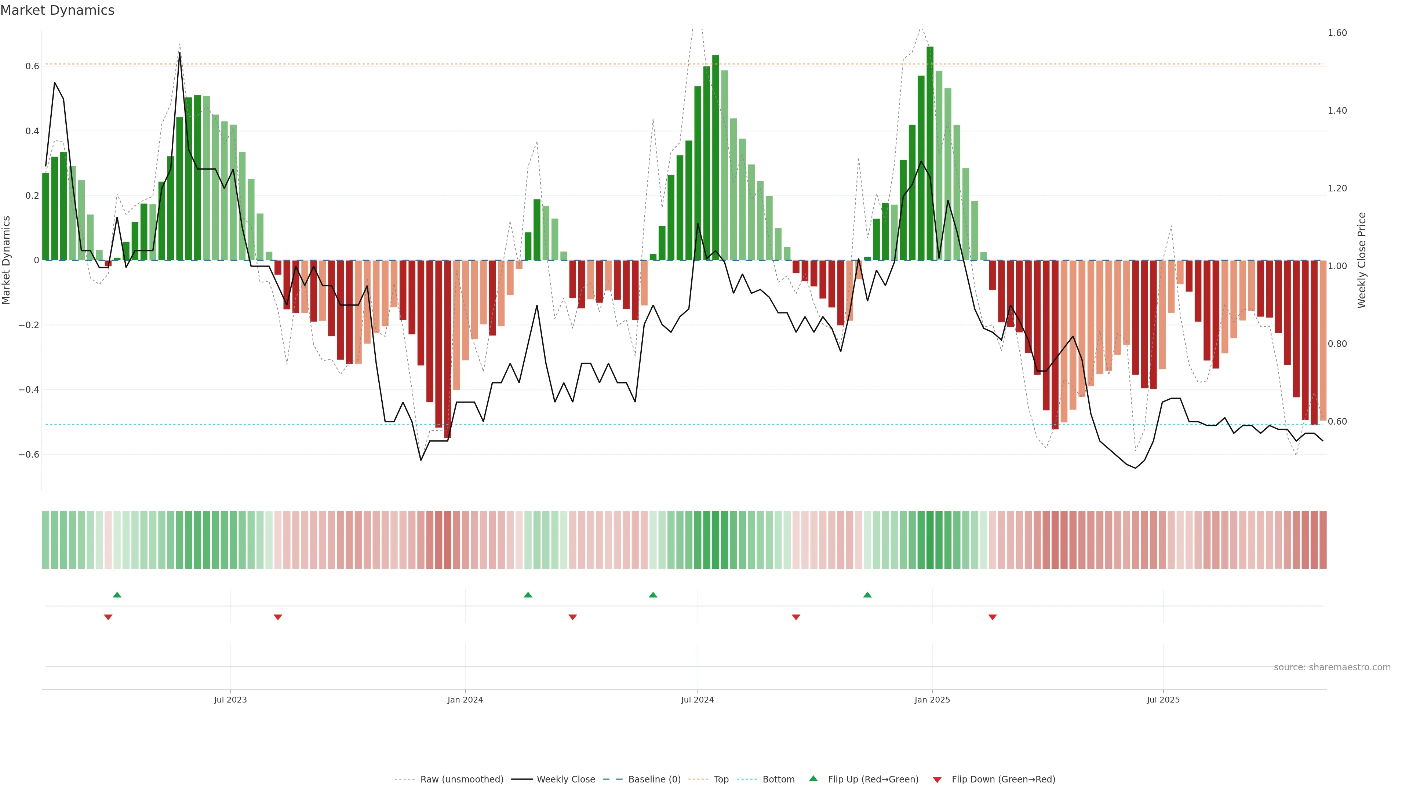
Task: Click the Market Dynamics chart title
Action: click(x=58, y=10)
